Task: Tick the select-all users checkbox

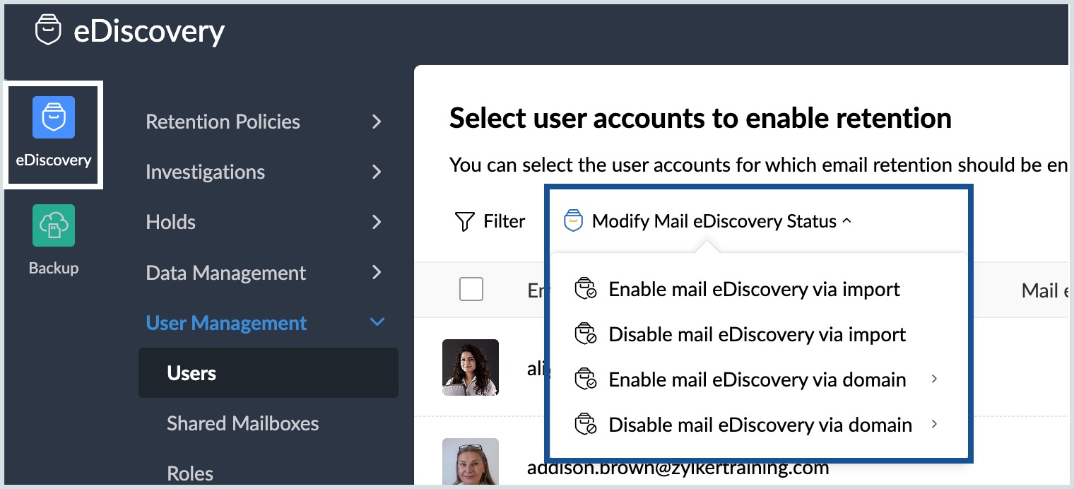Action: click(471, 289)
